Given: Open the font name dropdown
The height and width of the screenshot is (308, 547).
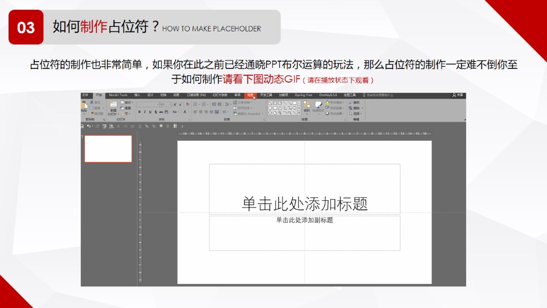Looking at the screenshot, I should (157, 104).
